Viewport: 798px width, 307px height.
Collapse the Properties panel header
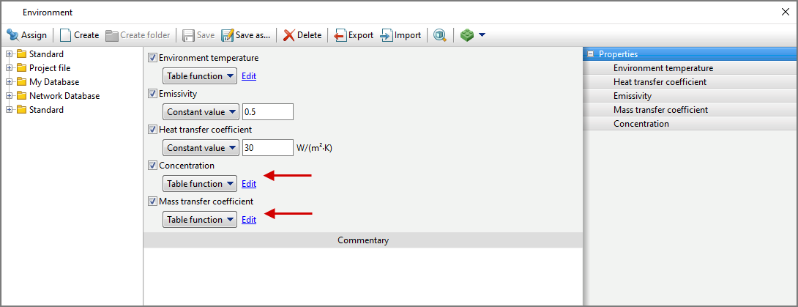tap(590, 54)
